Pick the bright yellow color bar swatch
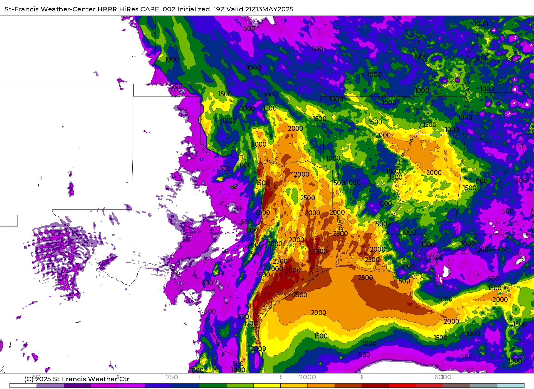Viewport: 534px width, 389px height. [267, 386]
